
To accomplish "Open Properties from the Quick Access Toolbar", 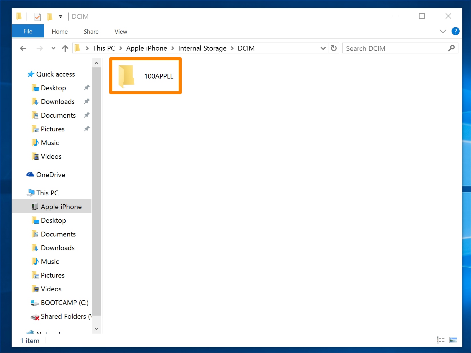I will (37, 17).
